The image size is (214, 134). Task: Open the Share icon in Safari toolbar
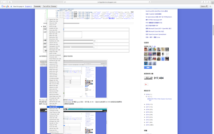[203, 2]
